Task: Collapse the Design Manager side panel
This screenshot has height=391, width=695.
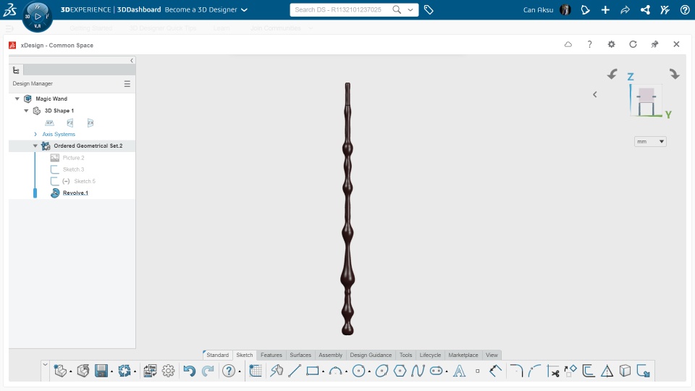Action: (x=132, y=60)
